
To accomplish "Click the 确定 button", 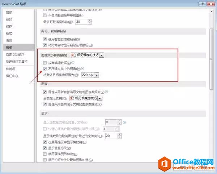I will pyautogui.click(x=183, y=167).
